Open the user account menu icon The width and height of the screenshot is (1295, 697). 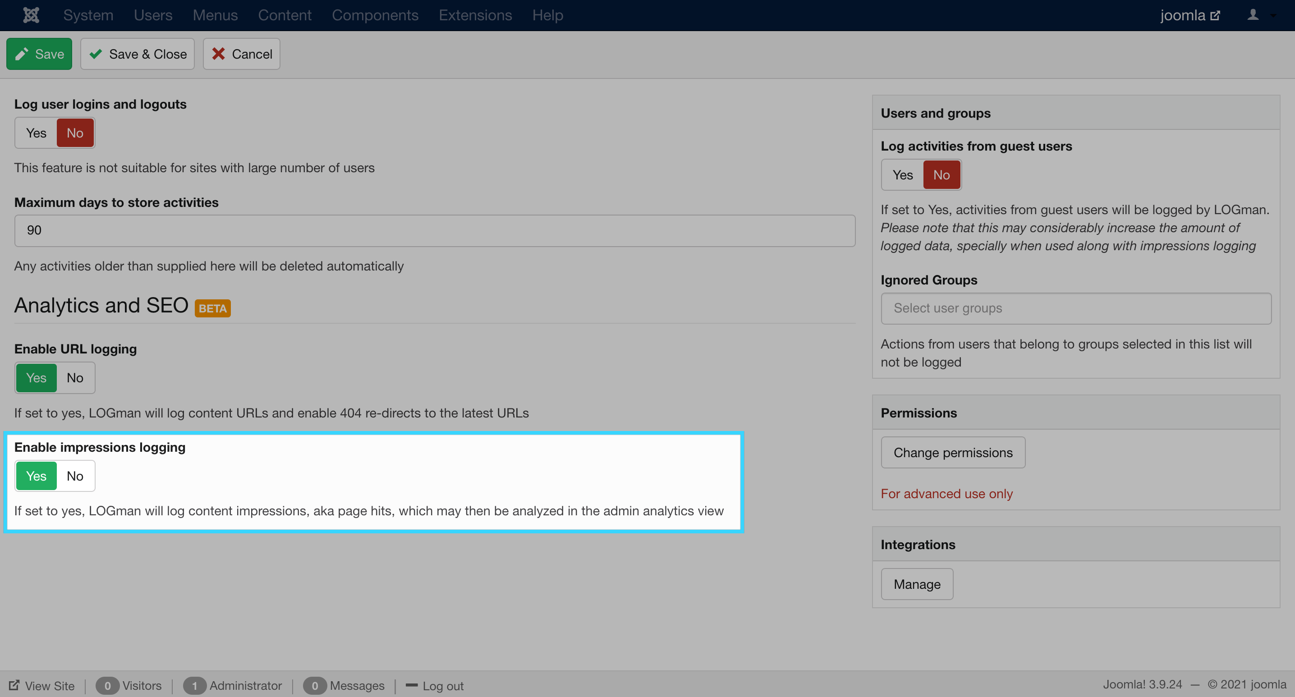[1253, 15]
